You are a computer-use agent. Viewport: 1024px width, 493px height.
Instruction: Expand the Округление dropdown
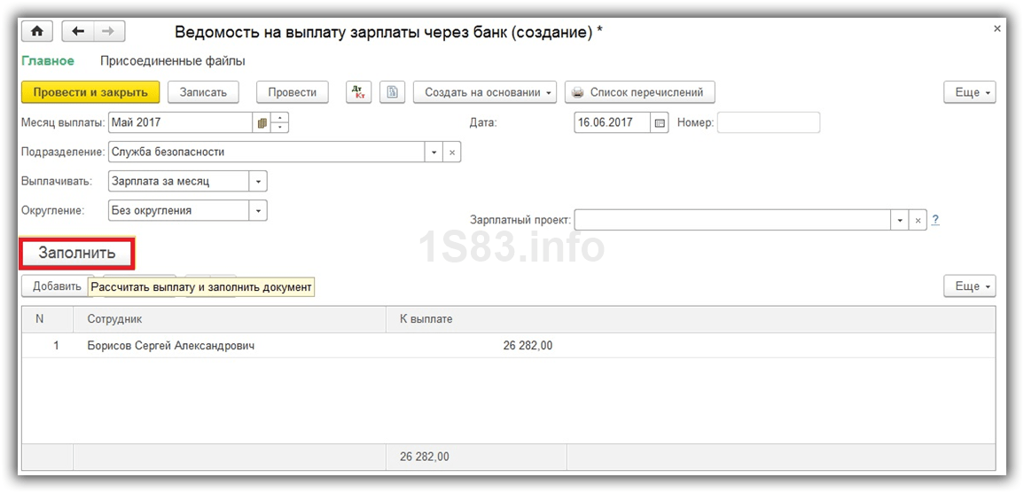[x=258, y=211]
